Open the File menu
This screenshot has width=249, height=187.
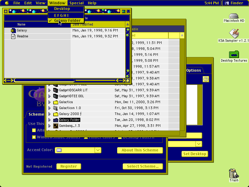[17, 3]
